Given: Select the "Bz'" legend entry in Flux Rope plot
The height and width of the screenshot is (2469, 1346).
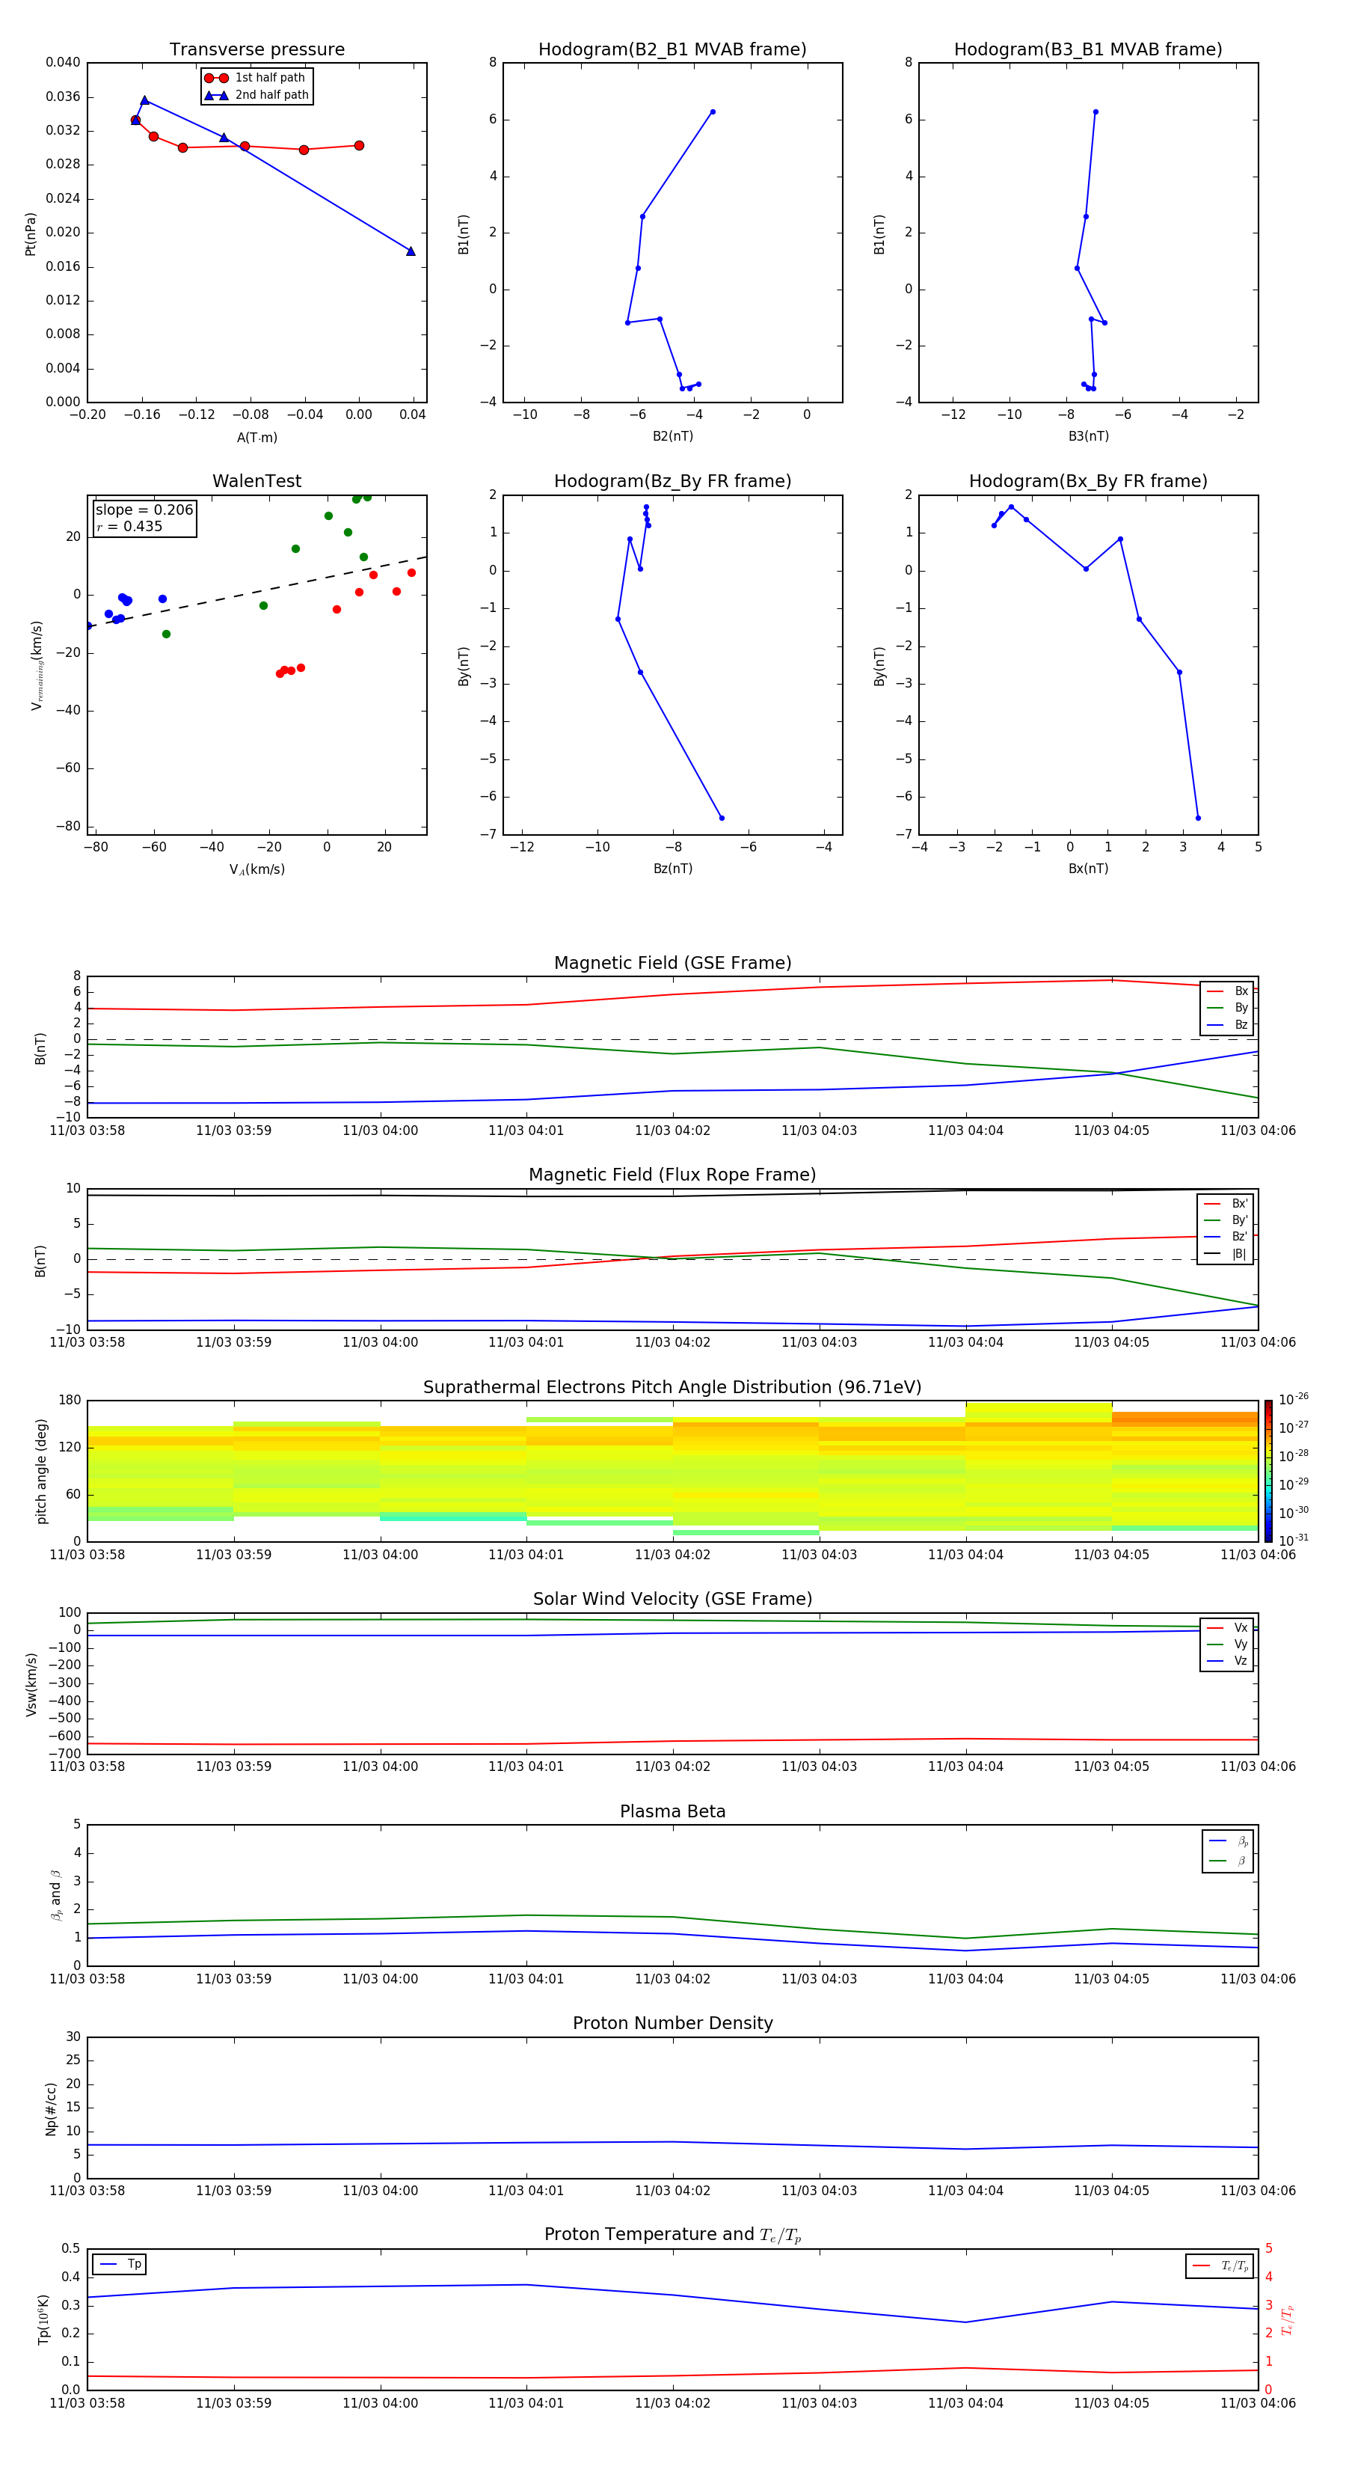Looking at the screenshot, I should pyautogui.click(x=1226, y=1237).
